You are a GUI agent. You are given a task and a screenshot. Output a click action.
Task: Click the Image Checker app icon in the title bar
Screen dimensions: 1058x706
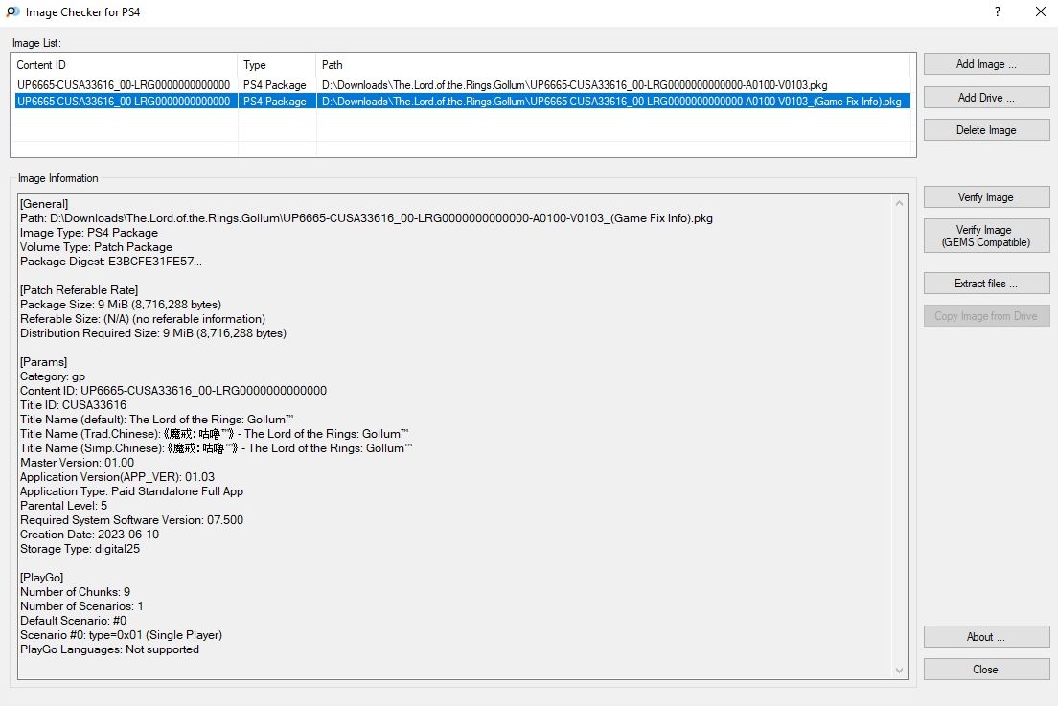coord(12,12)
